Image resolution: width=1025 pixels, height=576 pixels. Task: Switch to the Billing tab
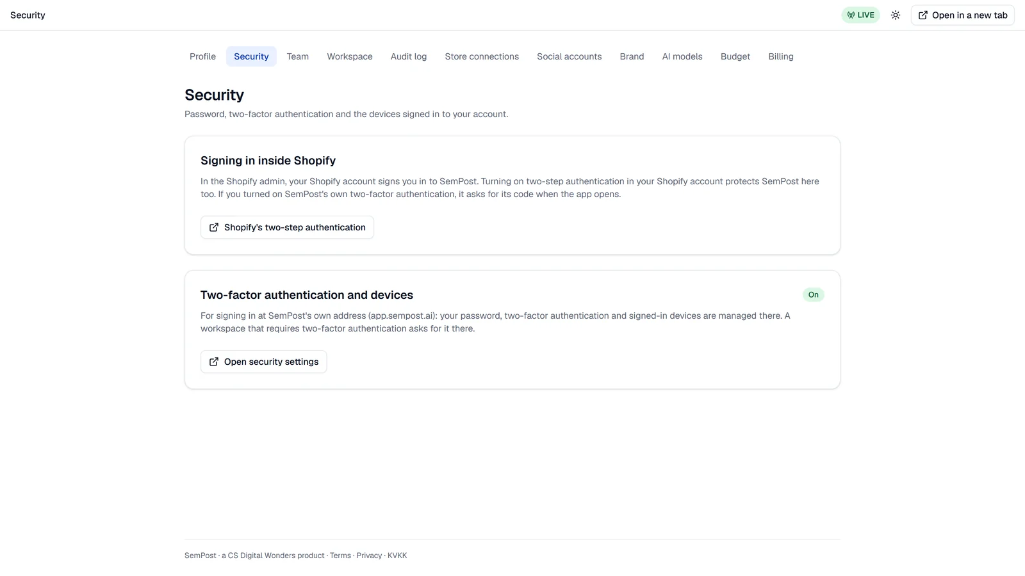tap(781, 56)
